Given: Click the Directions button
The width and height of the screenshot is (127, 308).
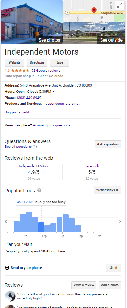Looking at the screenshot, I should (x=37, y=62).
